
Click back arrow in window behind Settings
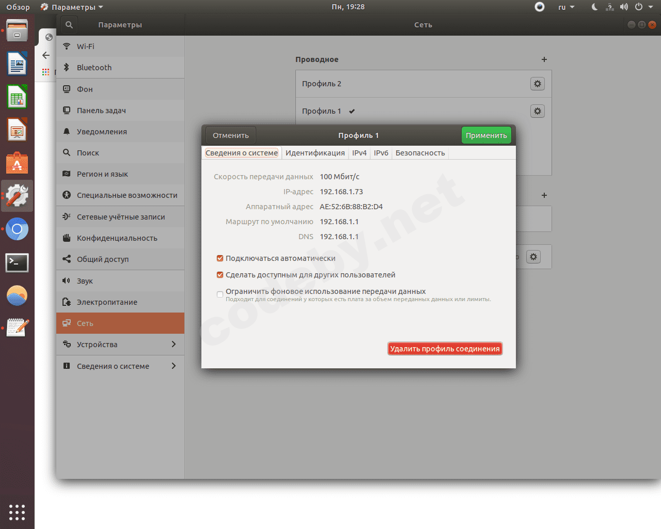pyautogui.click(x=46, y=55)
